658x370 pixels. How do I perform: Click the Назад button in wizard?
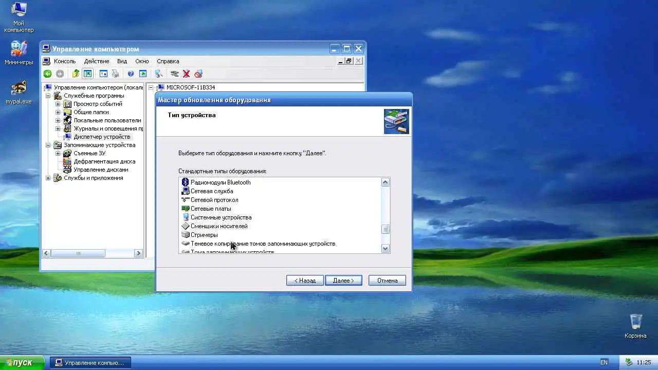(x=305, y=281)
